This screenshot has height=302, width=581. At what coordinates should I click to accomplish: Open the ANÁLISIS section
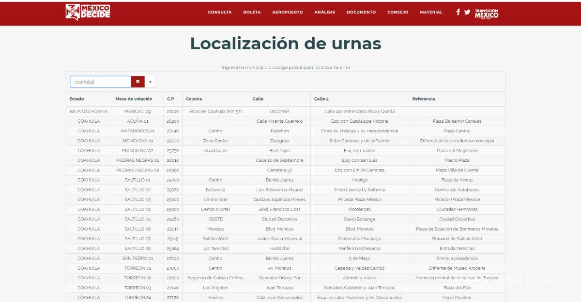click(324, 12)
